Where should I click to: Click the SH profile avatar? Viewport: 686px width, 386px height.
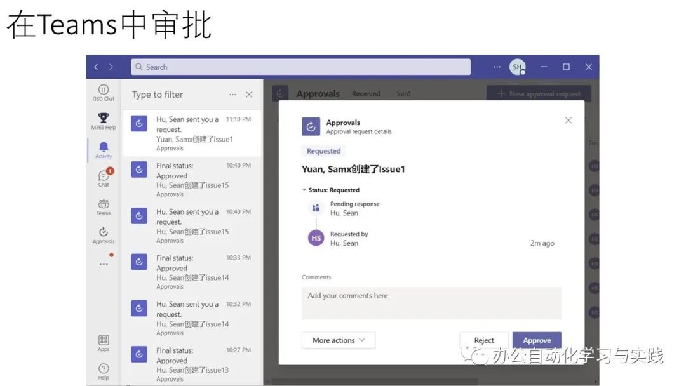518,67
